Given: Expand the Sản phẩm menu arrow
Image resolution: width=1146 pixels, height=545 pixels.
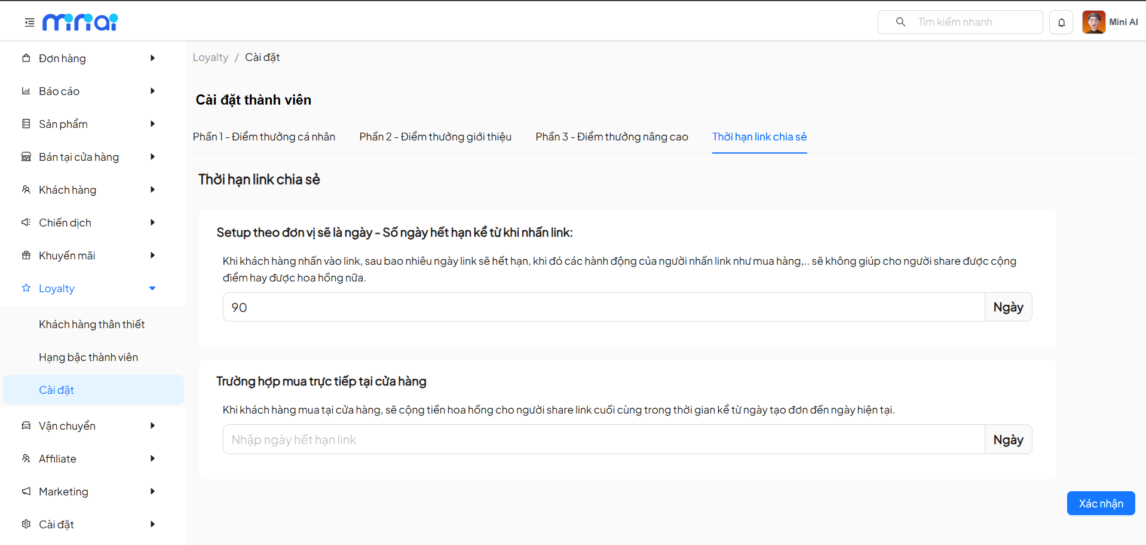Looking at the screenshot, I should coord(152,124).
